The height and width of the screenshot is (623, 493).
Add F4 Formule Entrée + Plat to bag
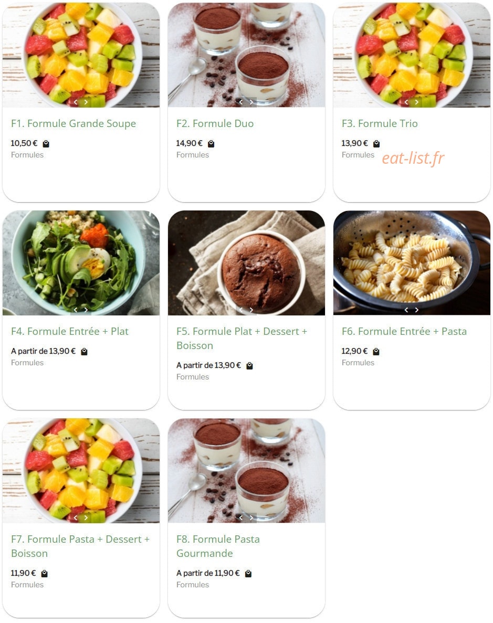click(x=84, y=352)
